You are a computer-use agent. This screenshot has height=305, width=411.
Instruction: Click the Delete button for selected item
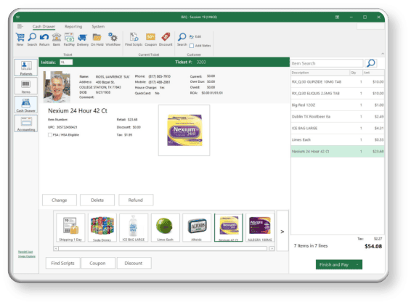pyautogui.click(x=97, y=200)
